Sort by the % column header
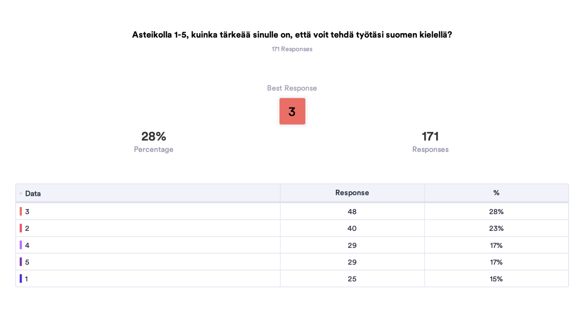This screenshot has width=579, height=312. (x=496, y=193)
